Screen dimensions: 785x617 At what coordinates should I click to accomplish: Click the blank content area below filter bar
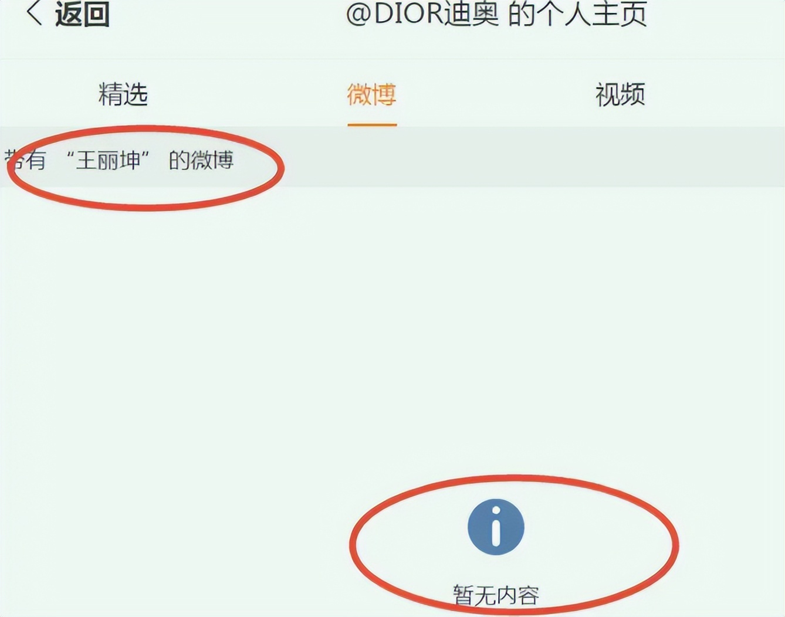[392, 328]
